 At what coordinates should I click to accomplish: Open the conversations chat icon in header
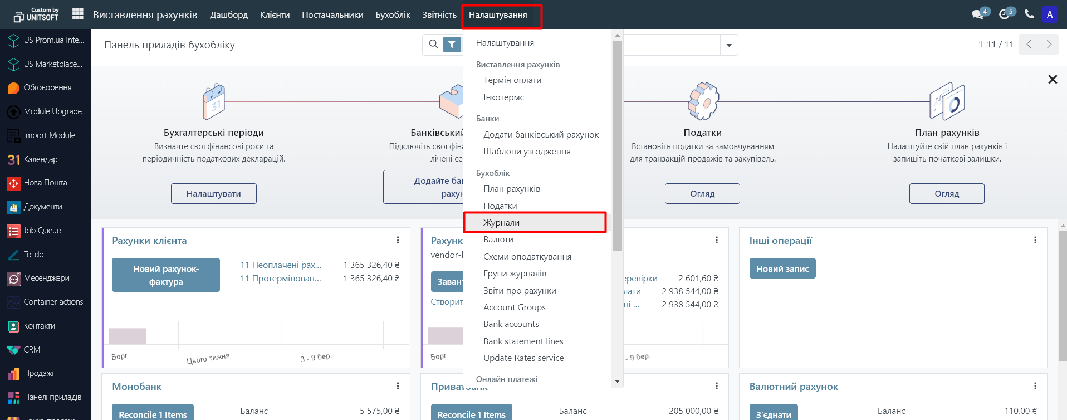point(978,14)
